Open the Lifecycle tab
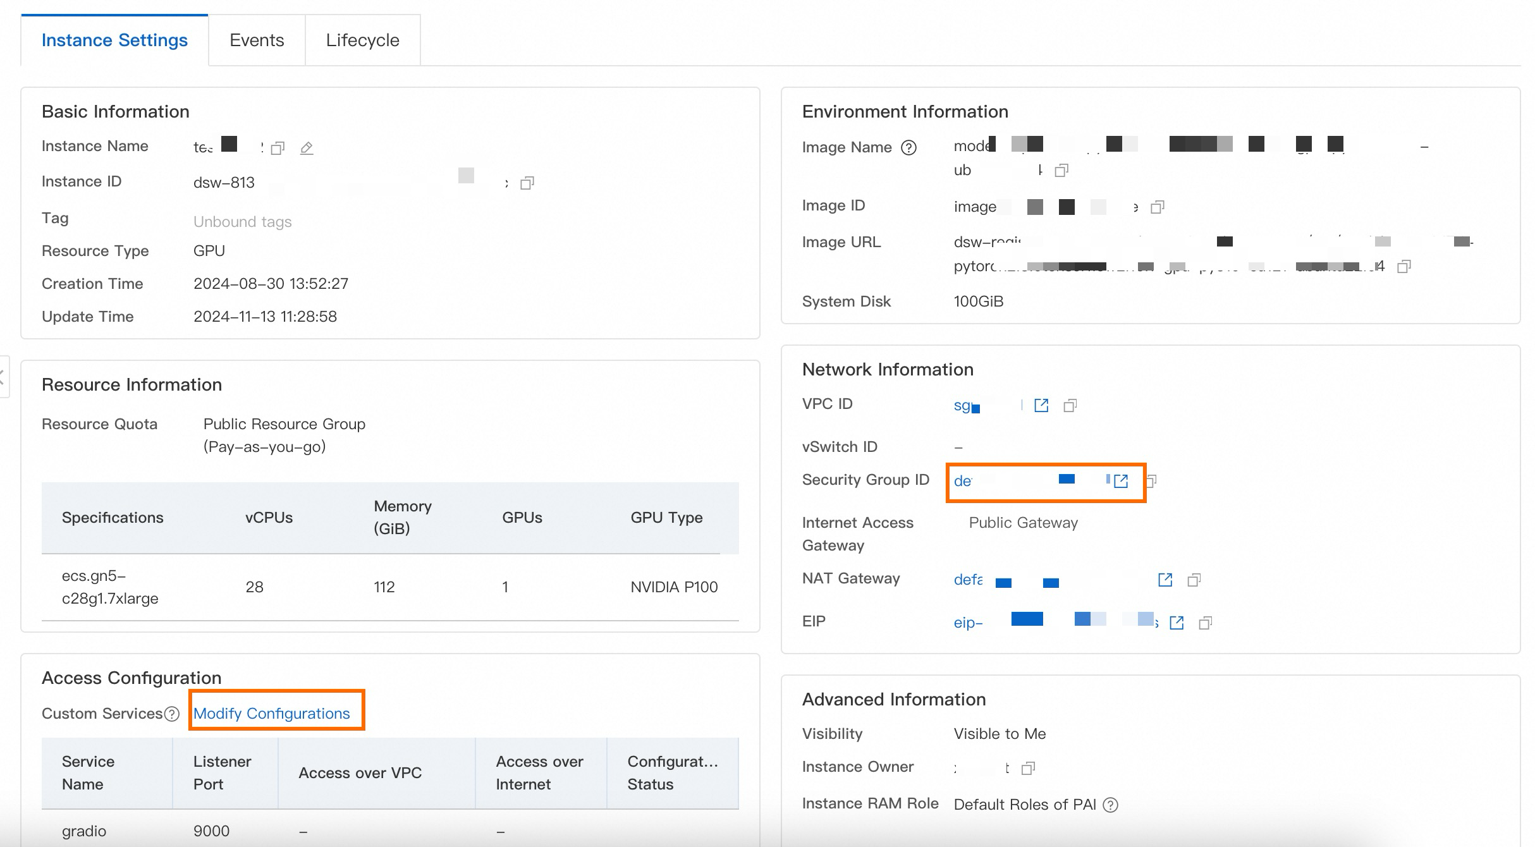 363,40
